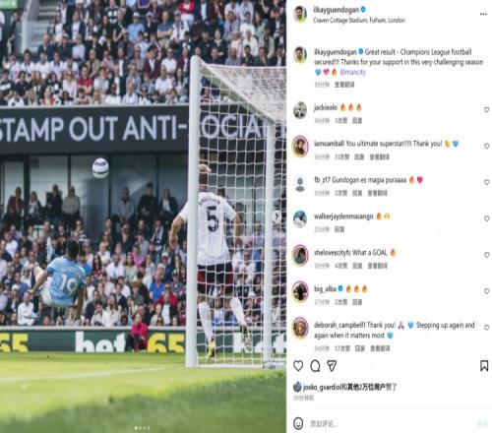This screenshot has height=433, width=492.
Task: Open walkerjaydenmasango's profile avatar
Action: pos(300,219)
